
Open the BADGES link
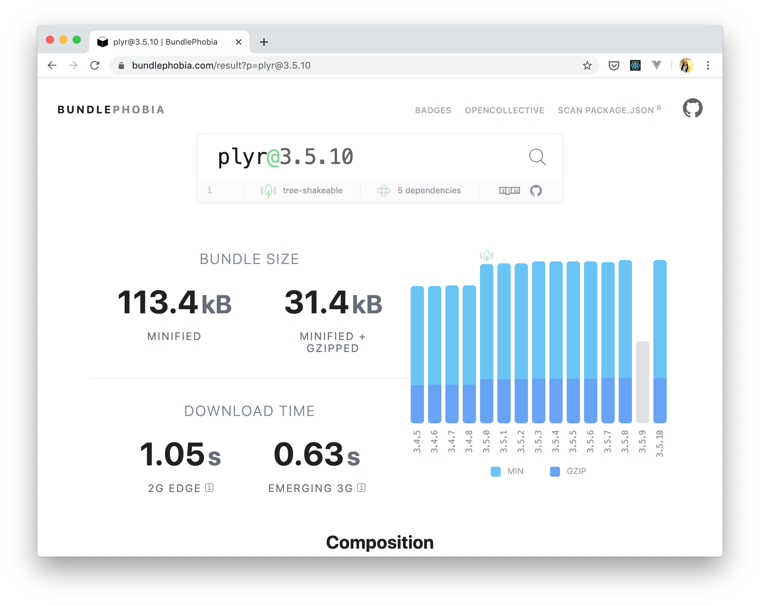tap(433, 110)
